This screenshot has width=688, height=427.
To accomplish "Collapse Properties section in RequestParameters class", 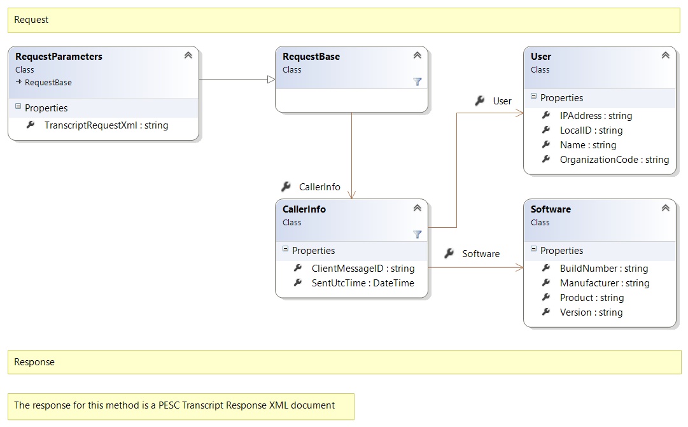I will 18,108.
